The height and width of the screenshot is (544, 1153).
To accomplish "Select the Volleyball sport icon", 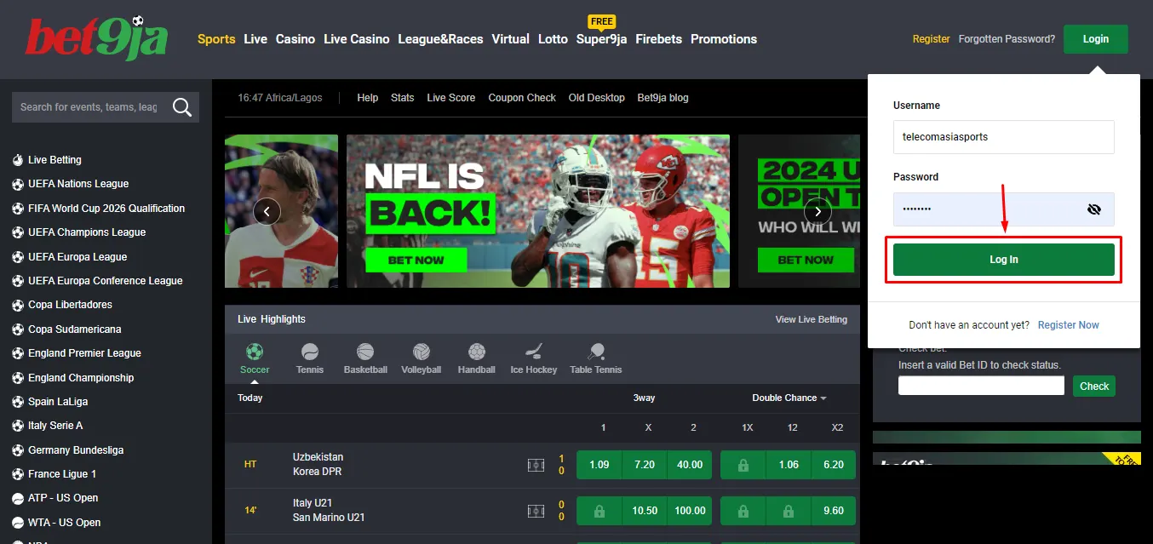I will click(x=421, y=352).
